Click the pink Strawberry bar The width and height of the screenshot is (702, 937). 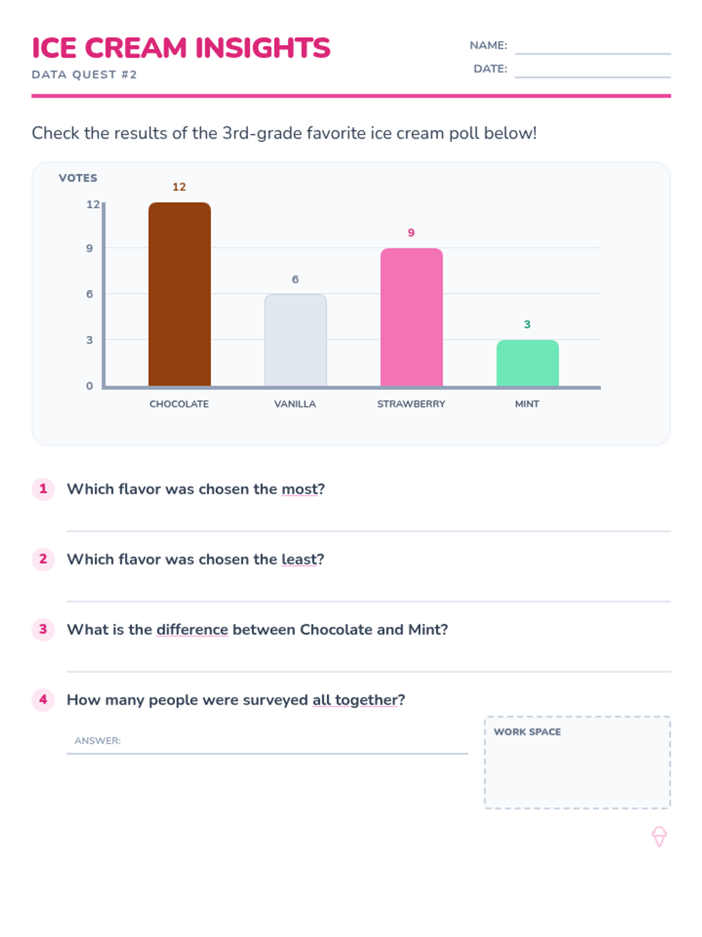(x=411, y=317)
